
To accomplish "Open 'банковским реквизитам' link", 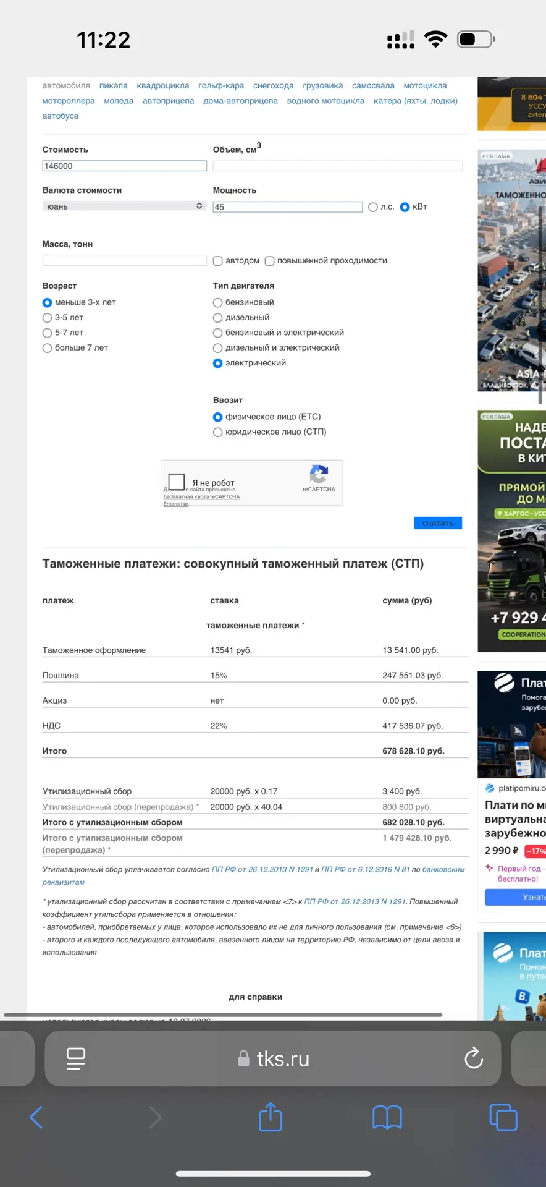I will [253, 876].
